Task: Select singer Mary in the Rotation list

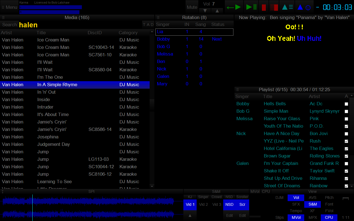Action: (194, 84)
